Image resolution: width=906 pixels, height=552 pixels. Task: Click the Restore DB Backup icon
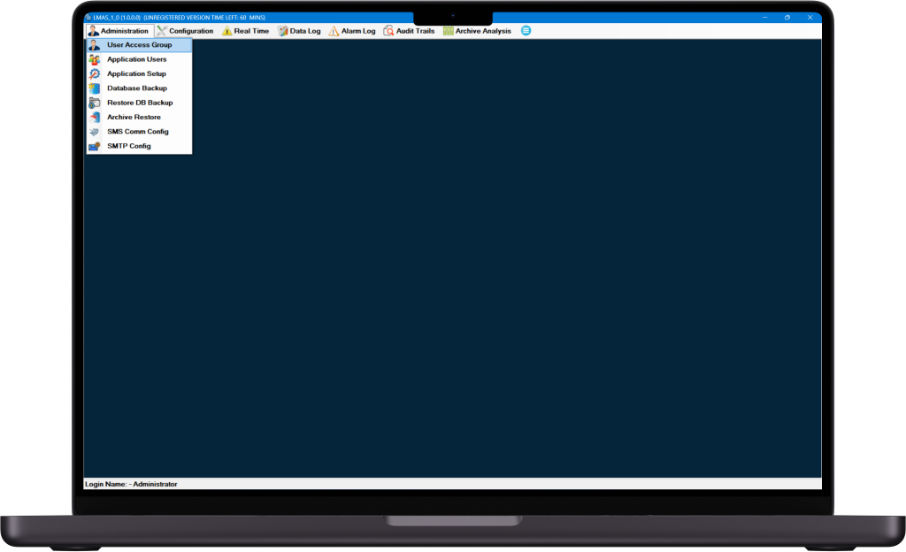click(94, 103)
